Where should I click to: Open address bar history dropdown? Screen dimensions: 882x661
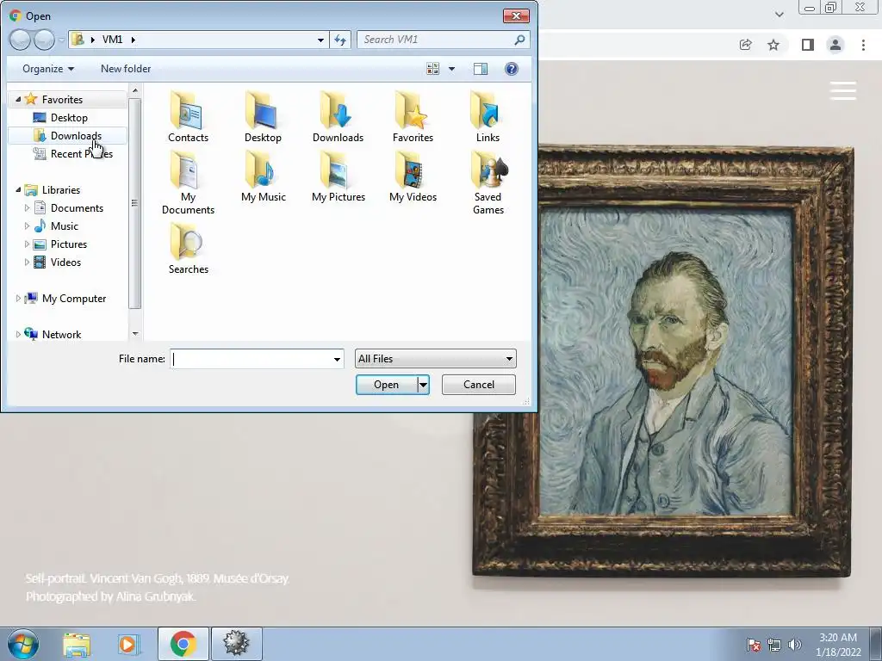pyautogui.click(x=320, y=40)
